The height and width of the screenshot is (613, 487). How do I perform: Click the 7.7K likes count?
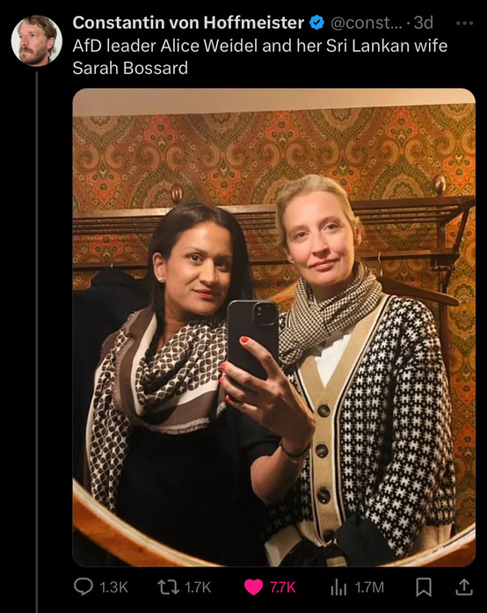[282, 587]
